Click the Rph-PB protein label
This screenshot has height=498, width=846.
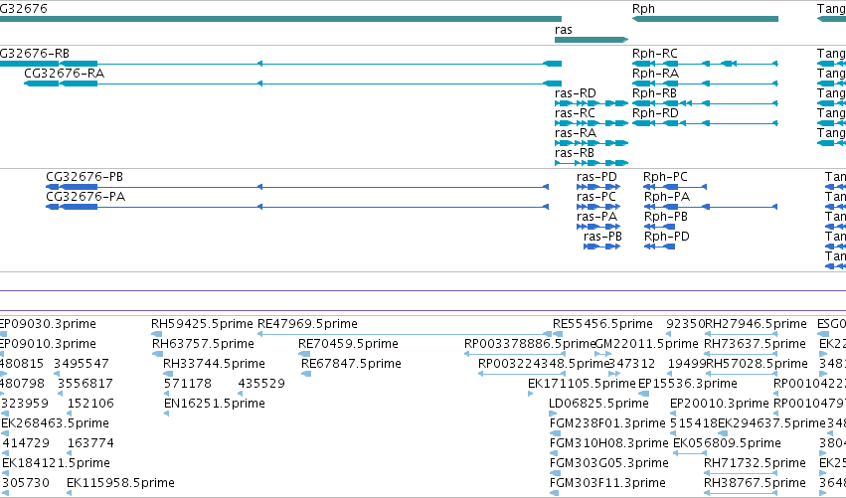click(666, 217)
